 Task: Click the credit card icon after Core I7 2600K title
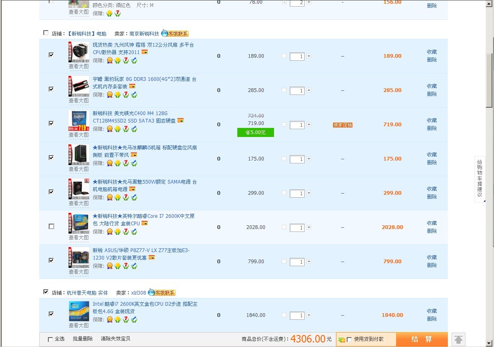click(144, 223)
